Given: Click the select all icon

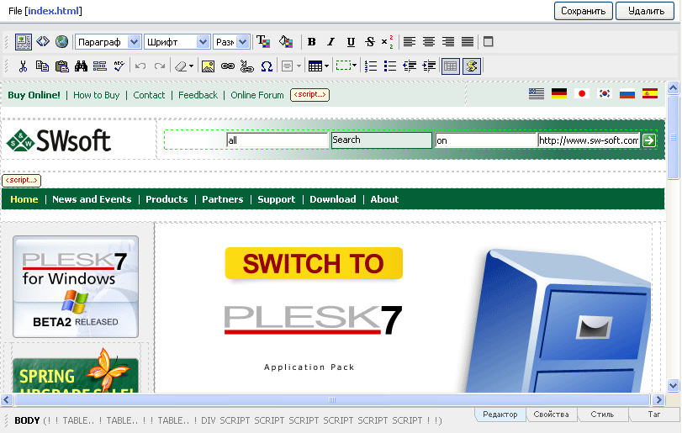Looking at the screenshot, I should [x=99, y=66].
